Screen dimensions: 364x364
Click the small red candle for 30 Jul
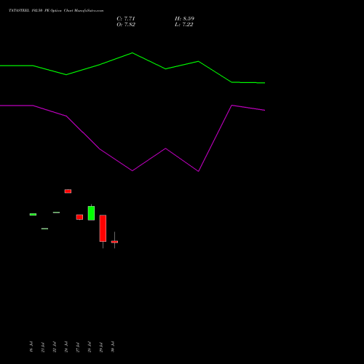click(114, 242)
